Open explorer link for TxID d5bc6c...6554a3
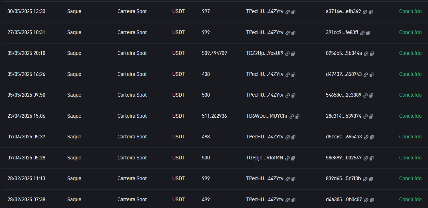 pos(366,137)
